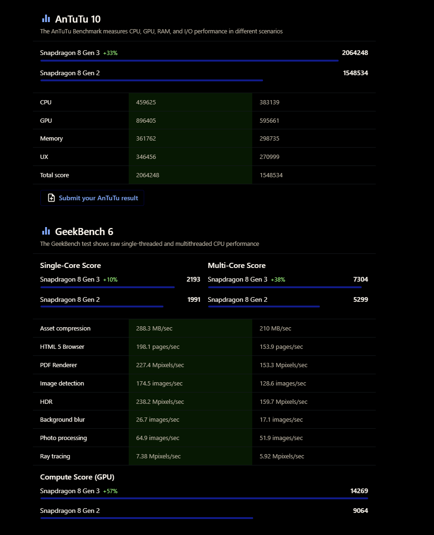Submit your AnTuTu result
Image resolution: width=434 pixels, height=535 pixels.
[x=92, y=198]
